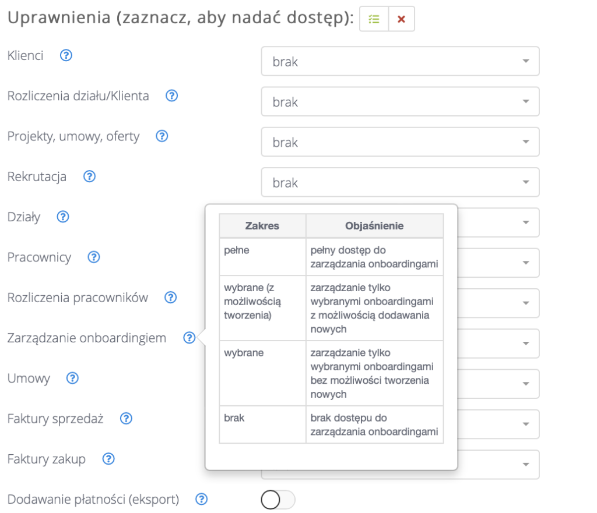Open help for Rozliczenia działu/Klienta
The width and height of the screenshot is (597, 513).
click(171, 96)
